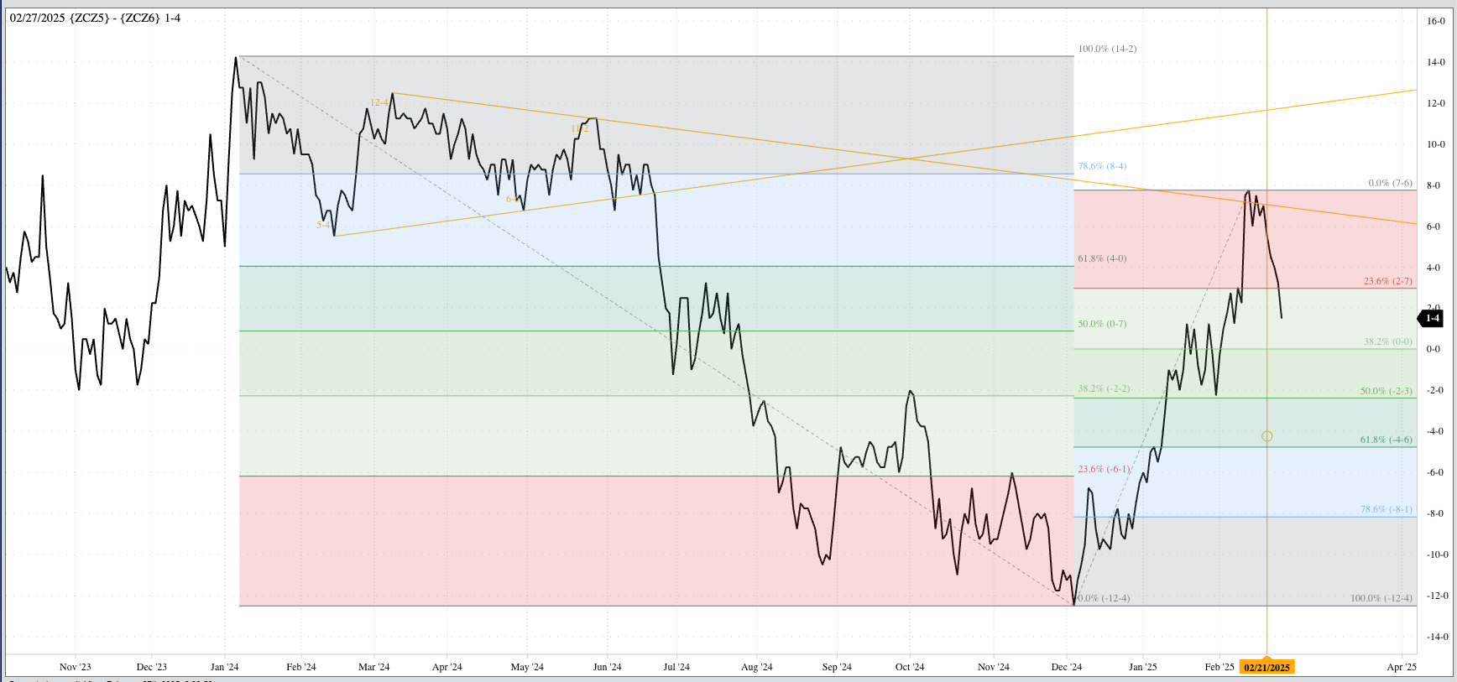Click the orange circle marker on the vertical line
1457x682 pixels.
pos(1266,436)
